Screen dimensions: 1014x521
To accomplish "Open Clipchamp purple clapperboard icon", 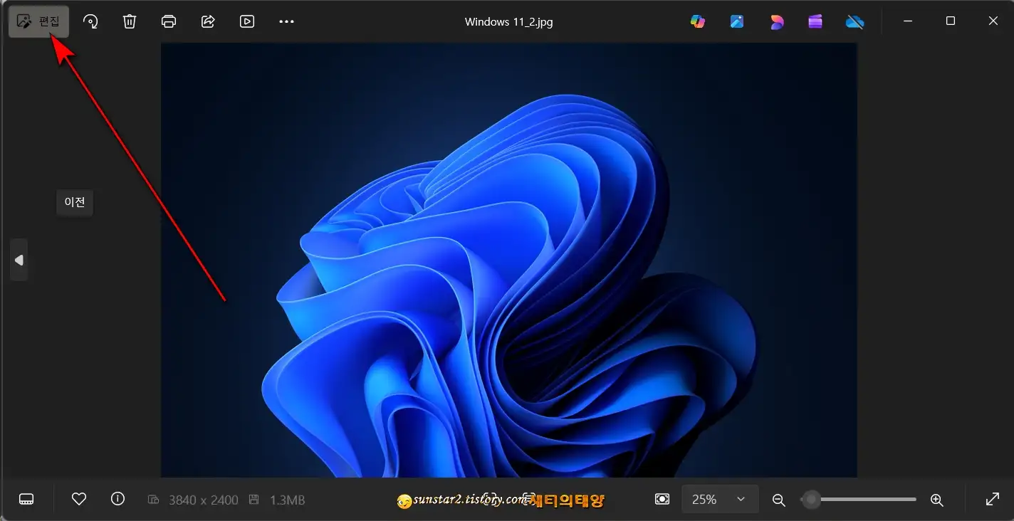I will pyautogui.click(x=815, y=21).
